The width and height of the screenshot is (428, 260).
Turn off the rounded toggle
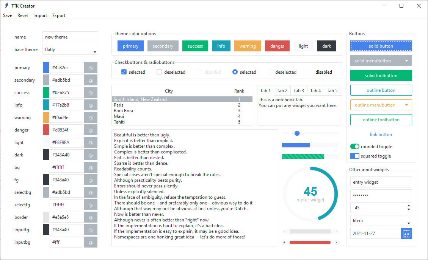coord(354,147)
